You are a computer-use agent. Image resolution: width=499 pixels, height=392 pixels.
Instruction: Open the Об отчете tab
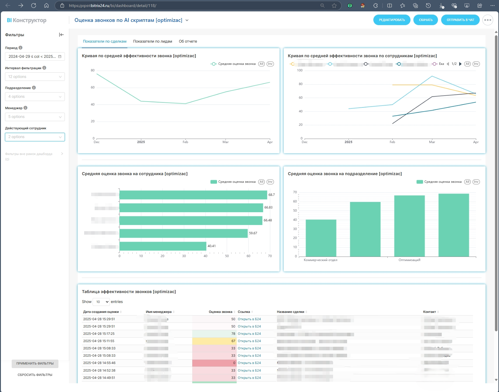click(x=188, y=41)
